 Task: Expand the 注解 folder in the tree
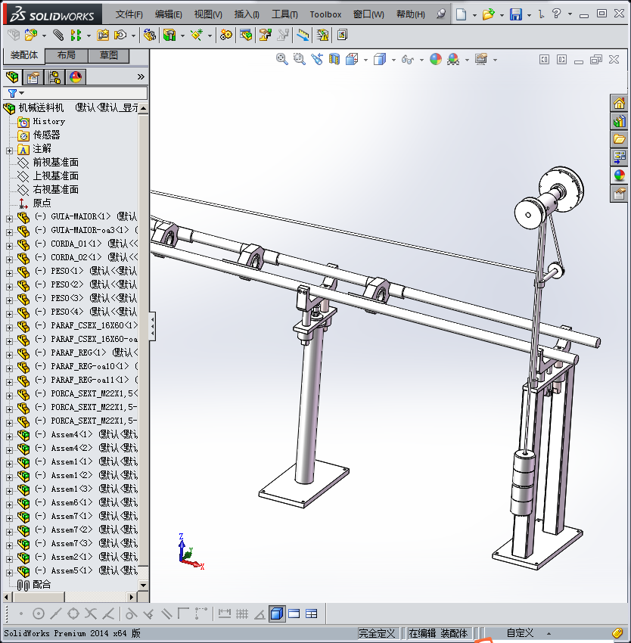coord(10,149)
